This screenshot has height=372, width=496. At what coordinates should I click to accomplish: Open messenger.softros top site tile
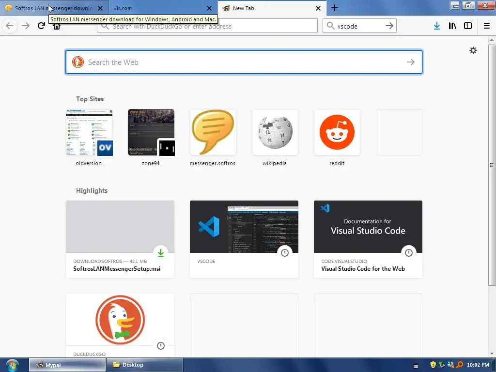[213, 138]
